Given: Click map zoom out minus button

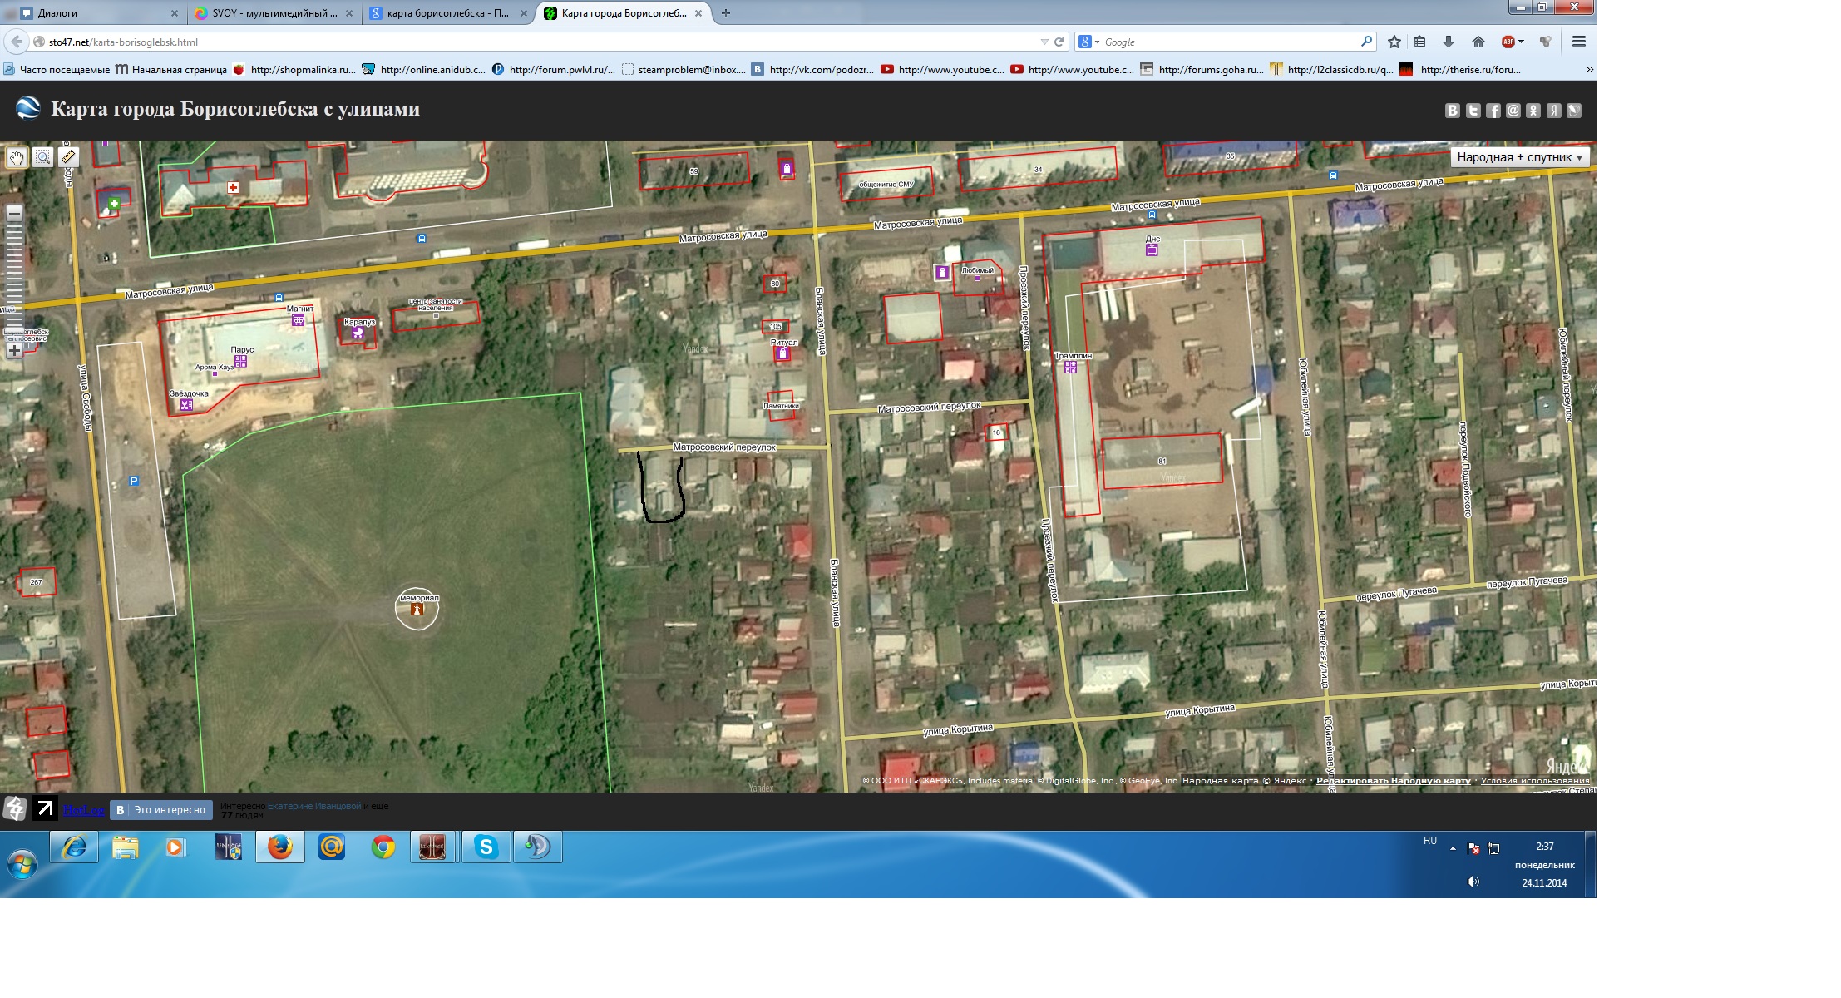Looking at the screenshot, I should click(x=14, y=214).
